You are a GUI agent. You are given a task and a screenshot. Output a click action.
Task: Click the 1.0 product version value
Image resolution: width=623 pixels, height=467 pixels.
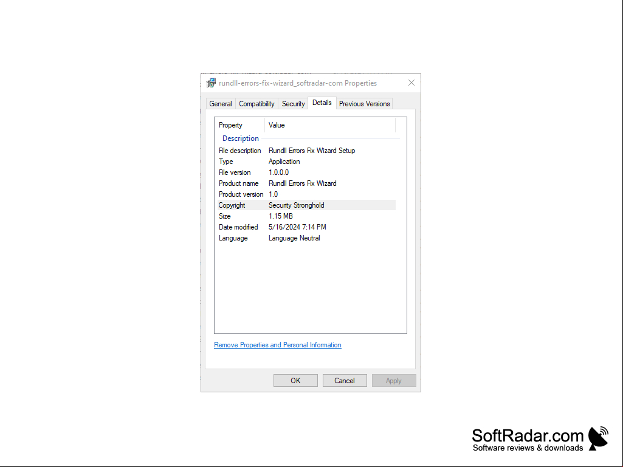273,194
